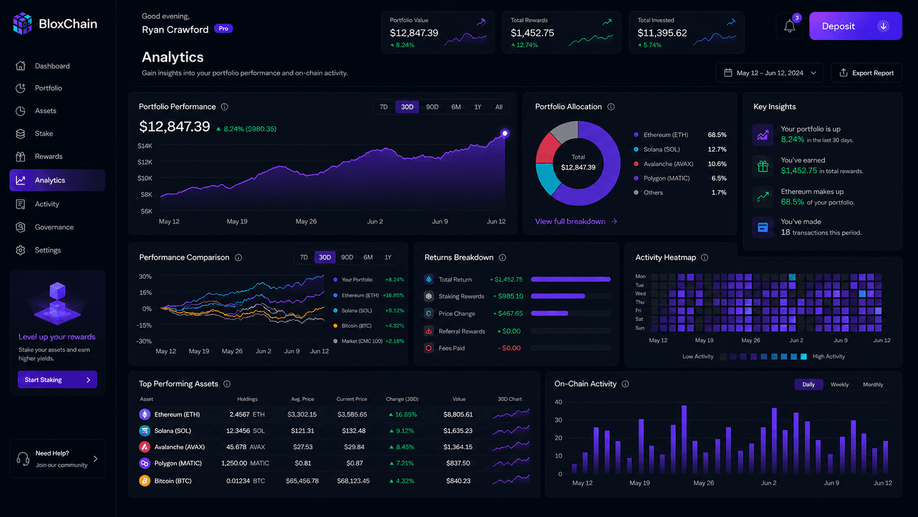Click the Start Staking button
The image size is (918, 517).
[x=57, y=380]
